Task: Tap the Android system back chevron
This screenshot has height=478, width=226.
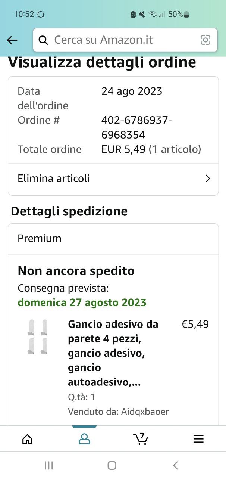Action: 176,465
